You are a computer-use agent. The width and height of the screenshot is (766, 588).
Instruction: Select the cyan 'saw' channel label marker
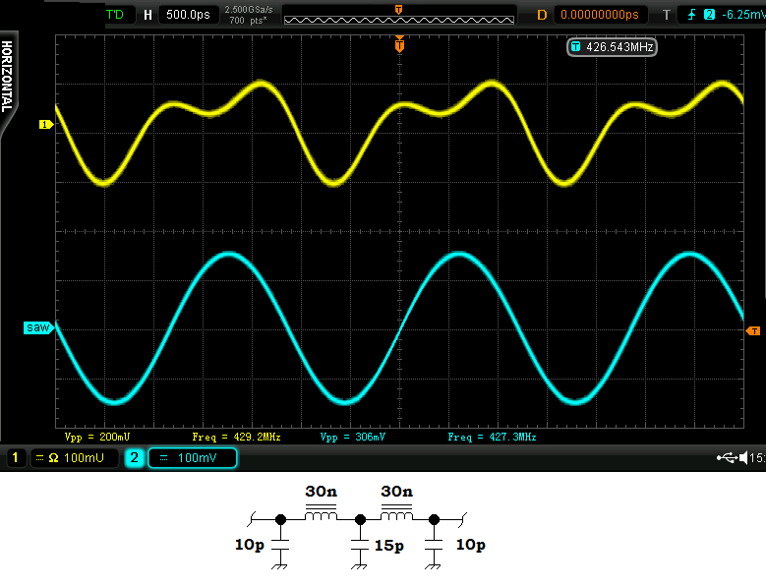39,327
